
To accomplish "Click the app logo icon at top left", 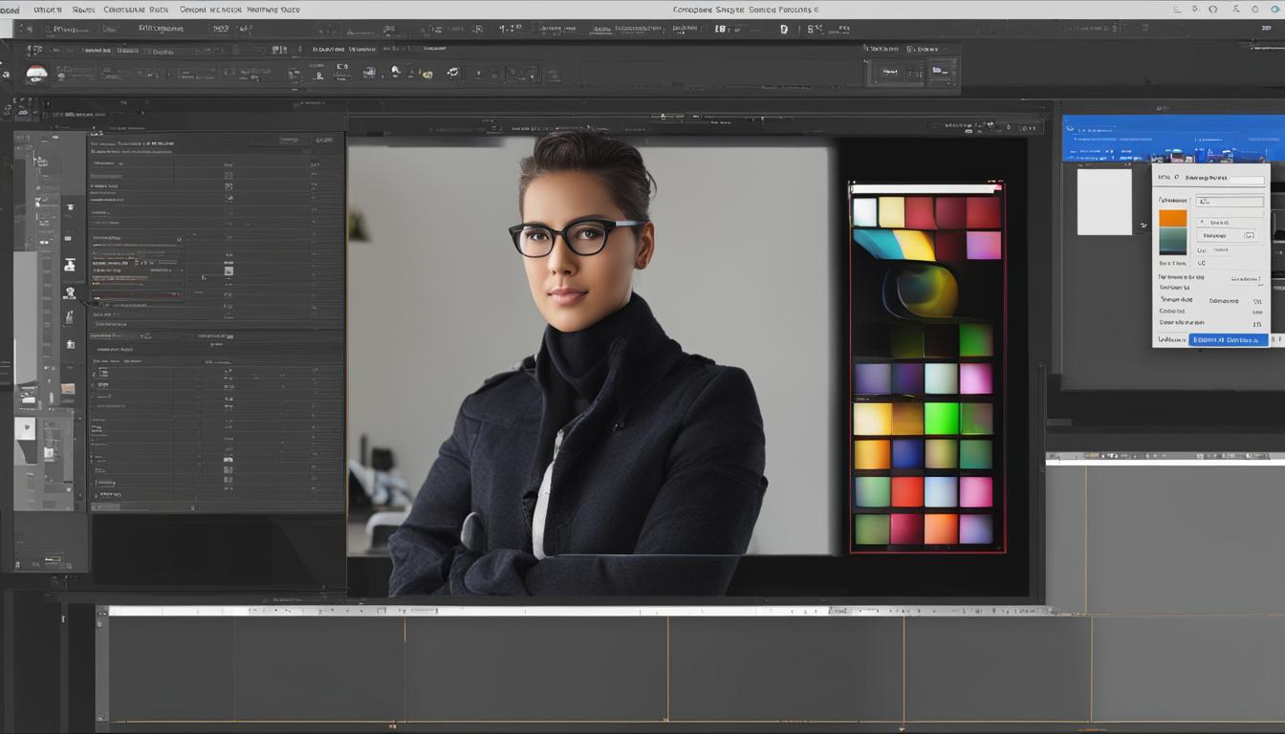I will [x=10, y=9].
